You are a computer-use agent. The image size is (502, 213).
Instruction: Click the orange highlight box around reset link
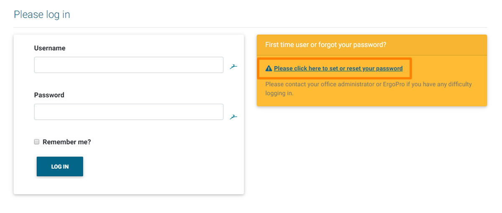click(x=334, y=68)
